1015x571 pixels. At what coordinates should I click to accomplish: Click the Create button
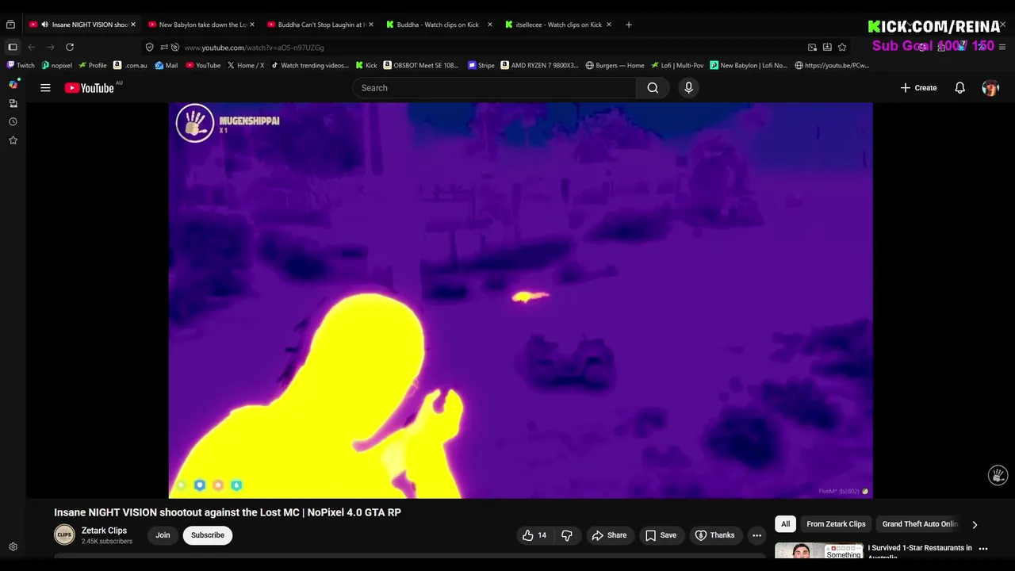[918, 88]
